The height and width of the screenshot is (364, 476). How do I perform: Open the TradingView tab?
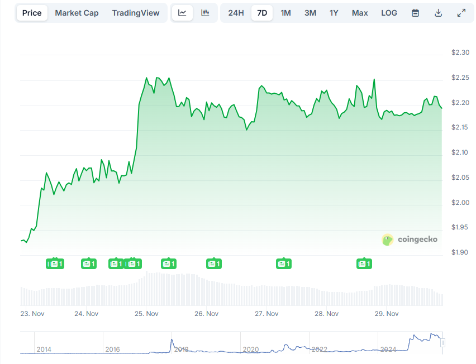136,12
